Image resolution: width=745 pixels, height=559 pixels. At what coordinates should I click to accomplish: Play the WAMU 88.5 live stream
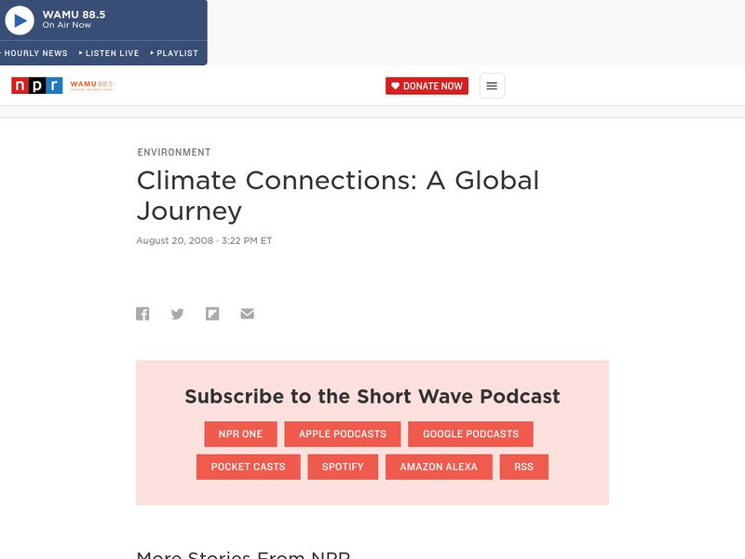tap(20, 20)
